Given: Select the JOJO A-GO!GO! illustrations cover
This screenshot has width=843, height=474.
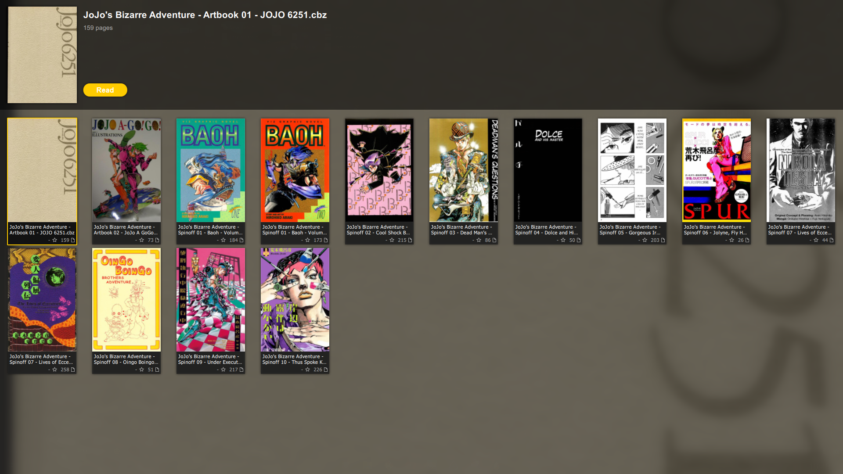Looking at the screenshot, I should click(x=126, y=170).
